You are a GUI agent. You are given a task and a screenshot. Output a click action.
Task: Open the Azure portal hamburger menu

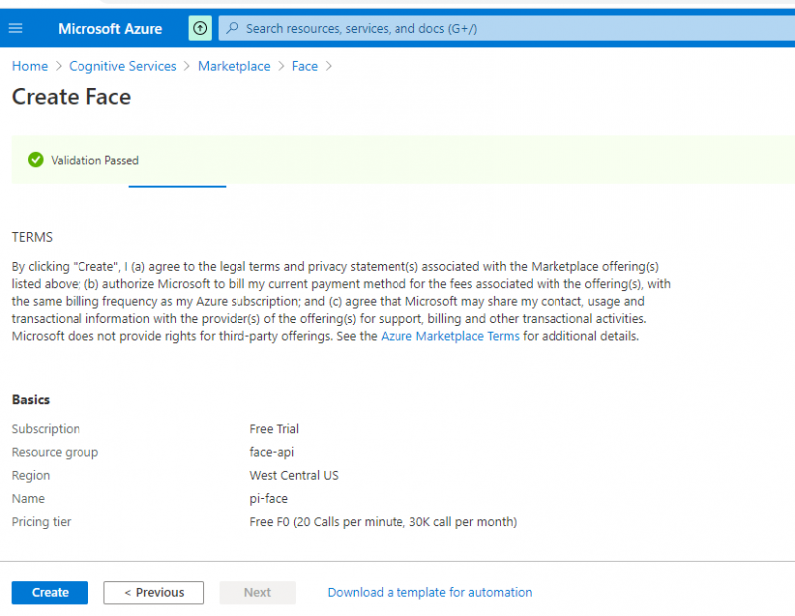point(14,28)
